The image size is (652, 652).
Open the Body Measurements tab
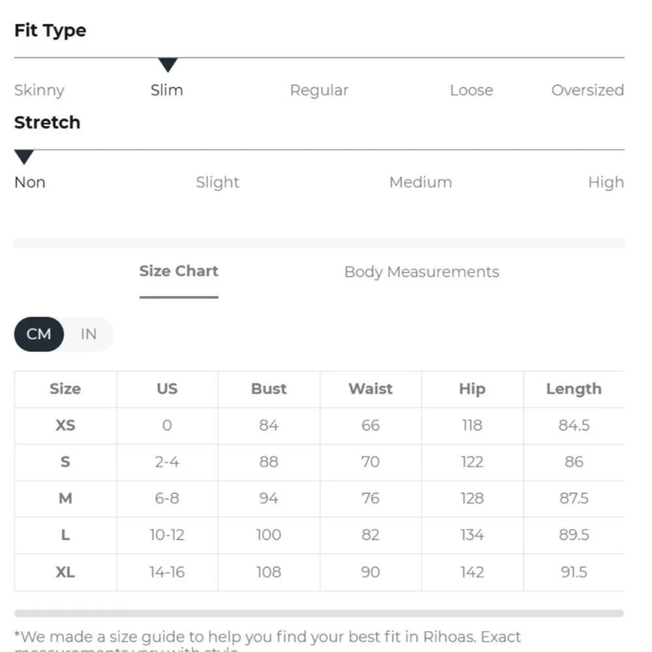tap(421, 272)
